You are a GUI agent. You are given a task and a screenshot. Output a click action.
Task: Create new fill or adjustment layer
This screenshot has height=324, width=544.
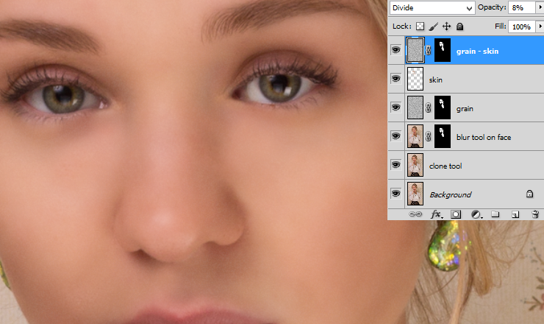tap(476, 214)
